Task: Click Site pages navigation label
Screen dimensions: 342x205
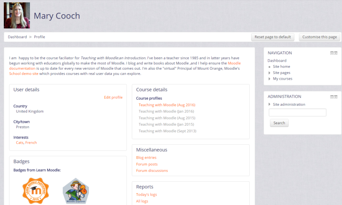Action: [282, 73]
